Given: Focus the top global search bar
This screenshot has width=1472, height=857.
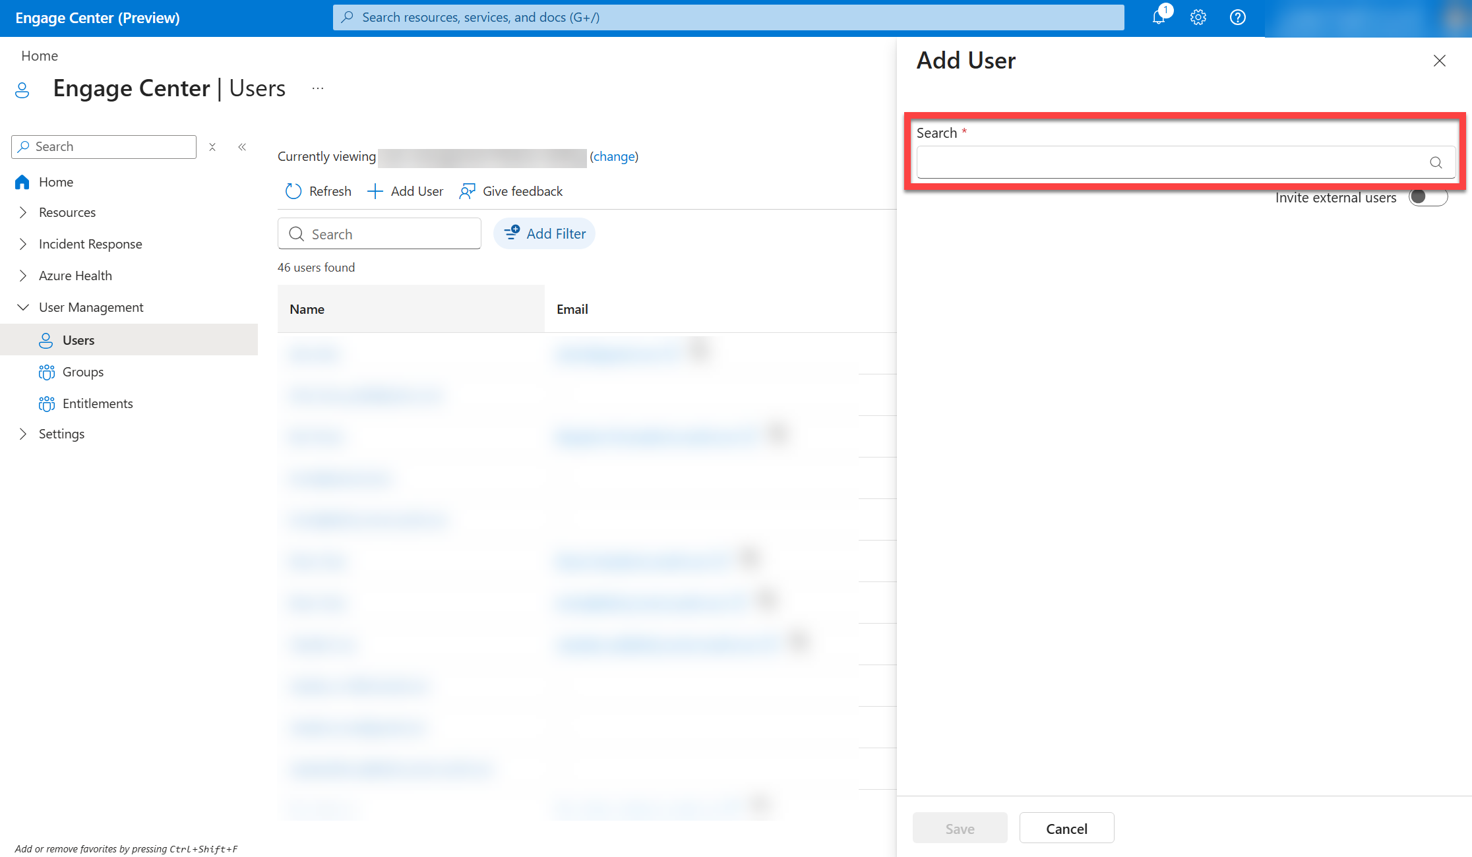Looking at the screenshot, I should click(728, 17).
